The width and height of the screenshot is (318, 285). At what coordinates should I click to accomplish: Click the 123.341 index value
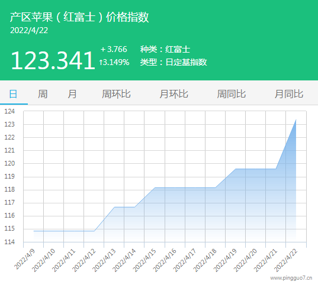[x=53, y=60]
